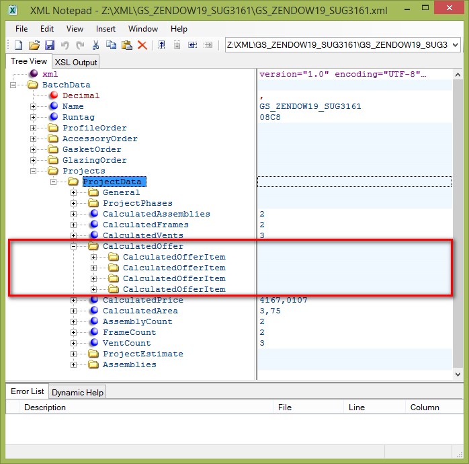Collapse the BatchData node
The image size is (469, 464).
[13, 85]
